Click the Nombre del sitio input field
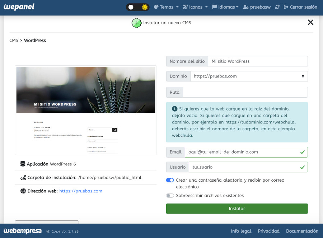 tap(258, 61)
